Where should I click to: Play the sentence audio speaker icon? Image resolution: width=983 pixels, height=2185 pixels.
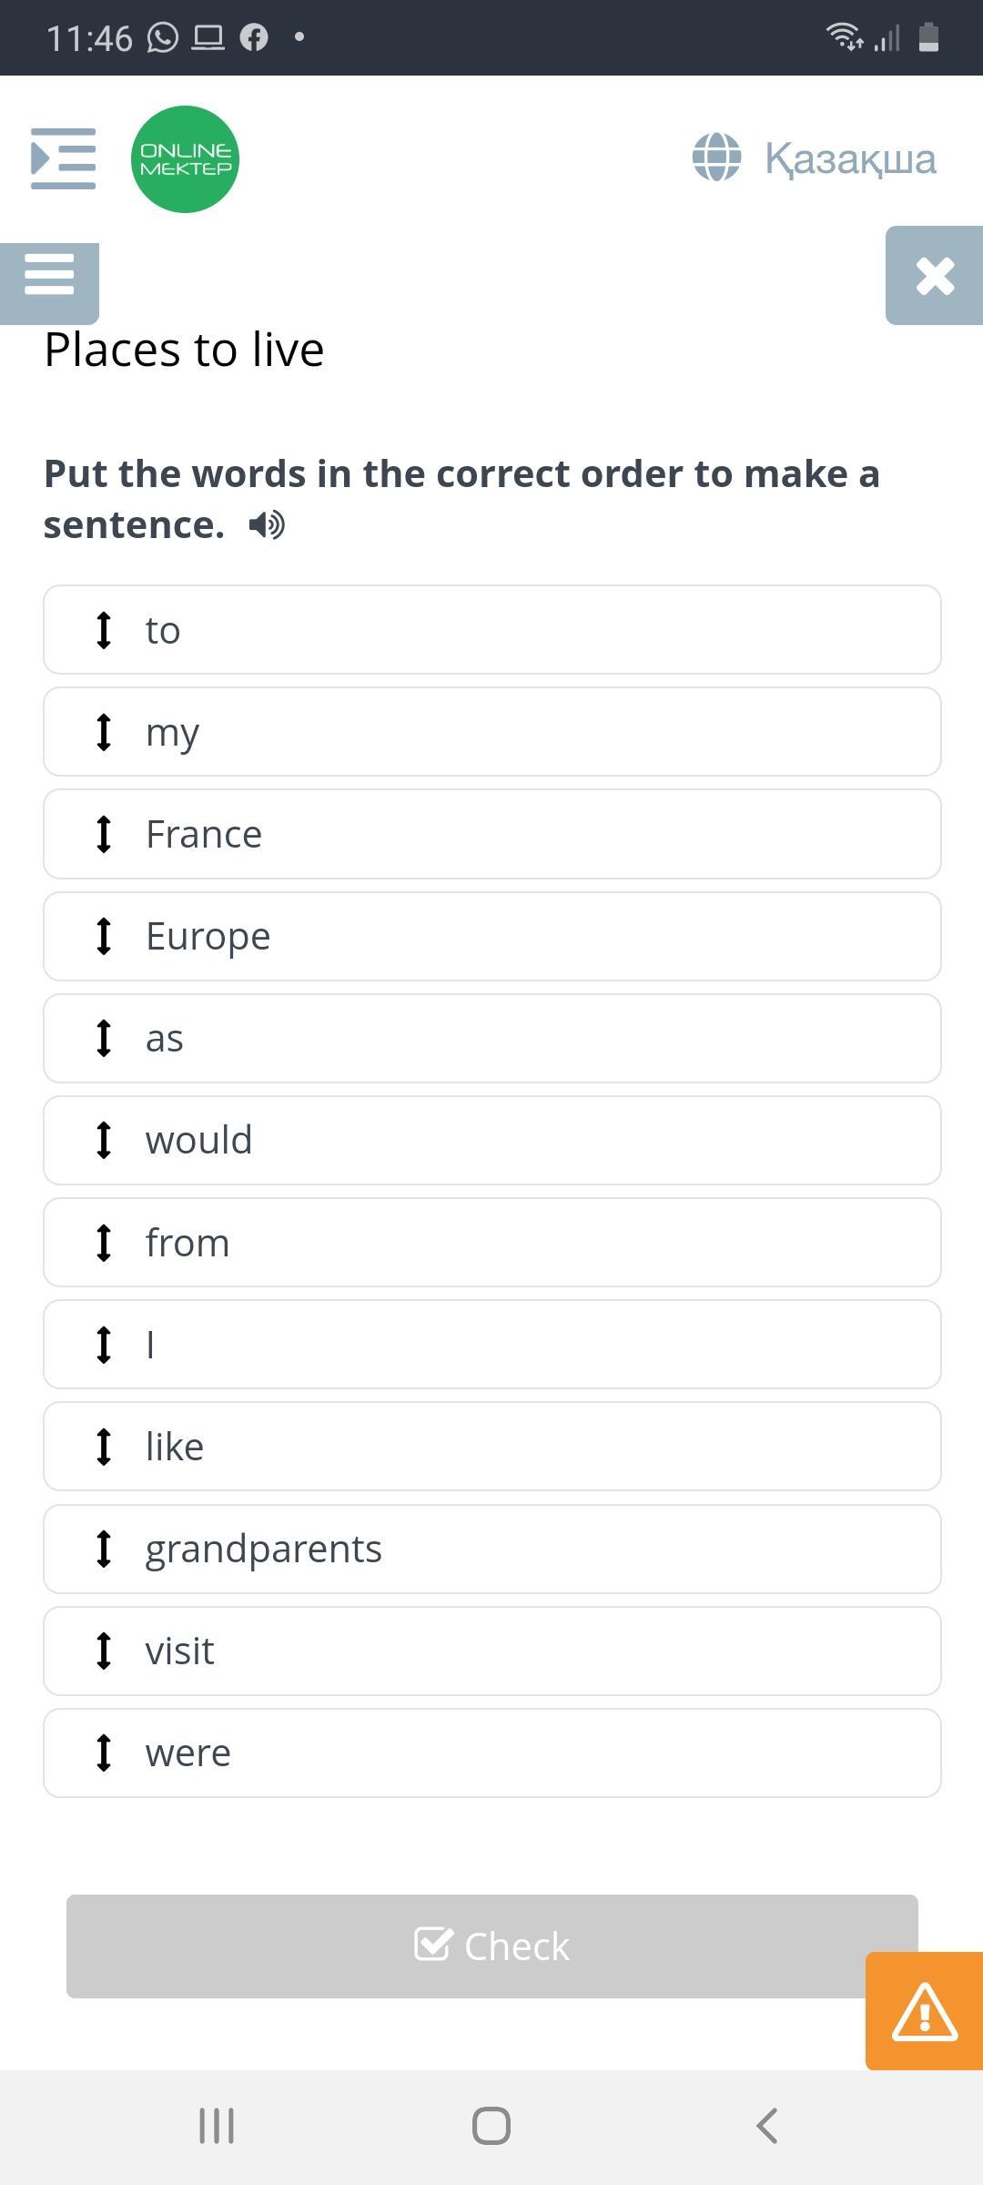[267, 525]
